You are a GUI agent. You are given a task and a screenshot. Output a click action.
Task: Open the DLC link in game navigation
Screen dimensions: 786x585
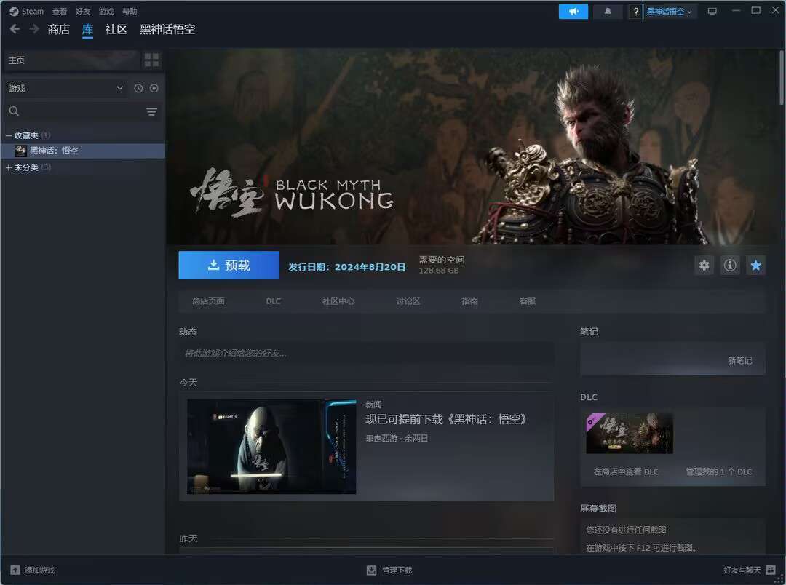[x=273, y=301]
